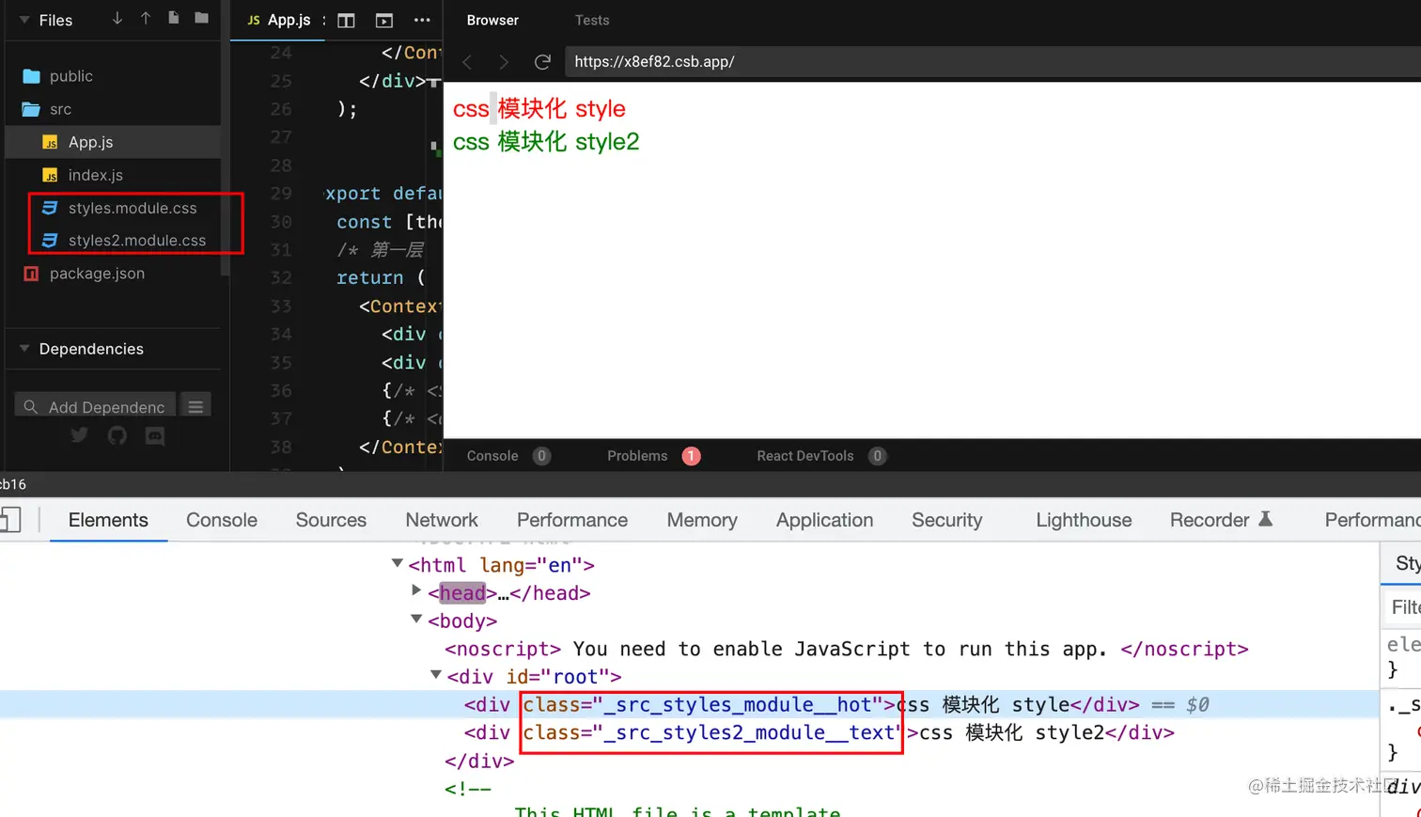This screenshot has height=817, width=1421.
Task: Open the DevTools Security tab
Action: pos(946,520)
